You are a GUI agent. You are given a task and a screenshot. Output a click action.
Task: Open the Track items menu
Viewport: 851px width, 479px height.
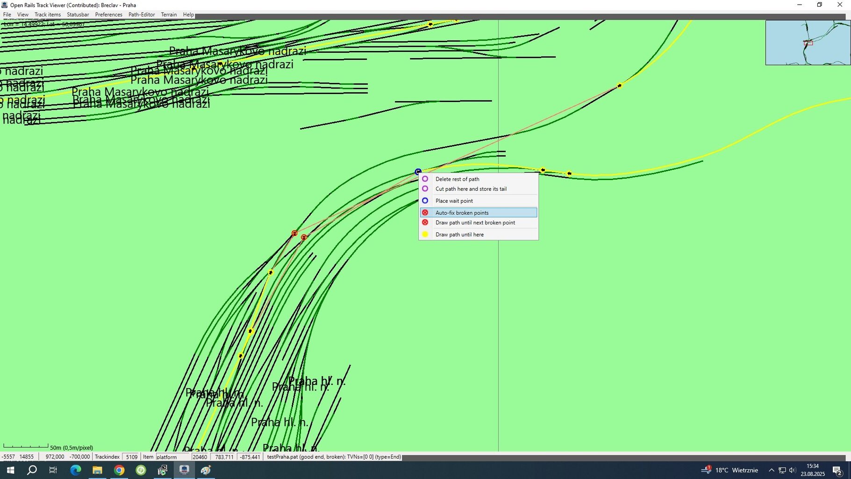(x=48, y=15)
